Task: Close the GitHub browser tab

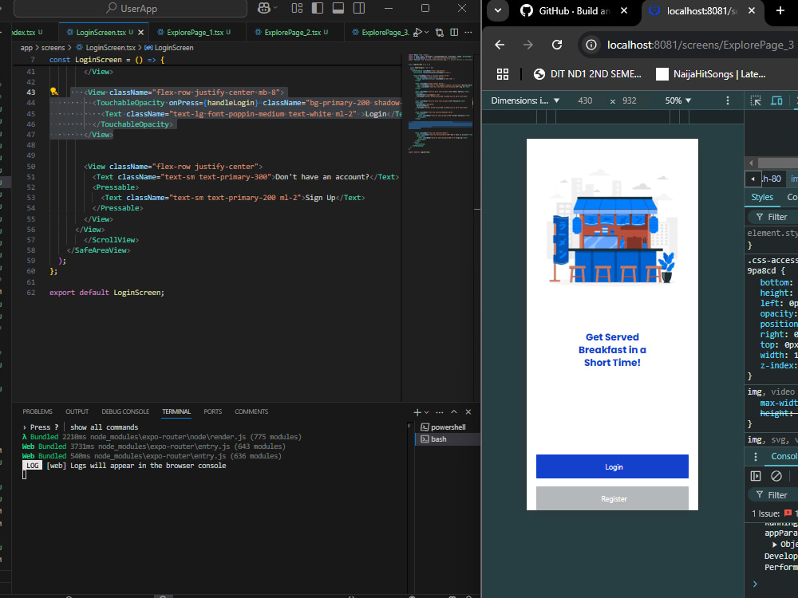Action: 624,10
